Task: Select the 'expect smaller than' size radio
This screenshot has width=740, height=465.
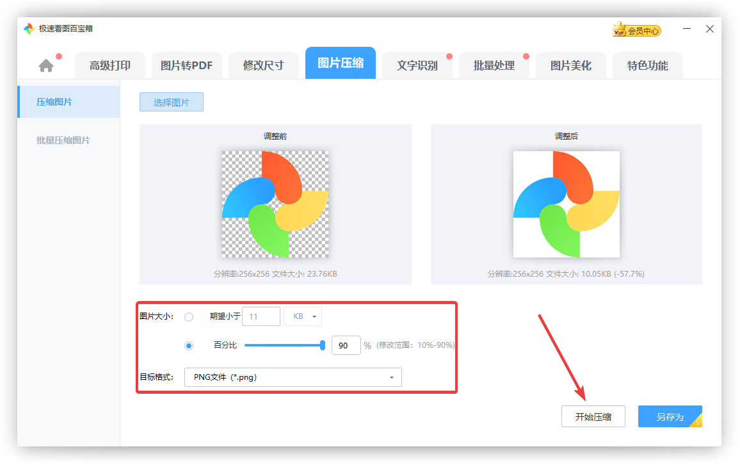Action: point(189,316)
